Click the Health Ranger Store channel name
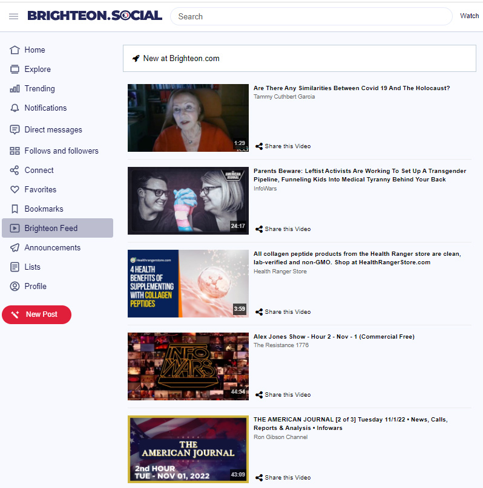Image resolution: width=483 pixels, height=488 pixels. coord(280,272)
